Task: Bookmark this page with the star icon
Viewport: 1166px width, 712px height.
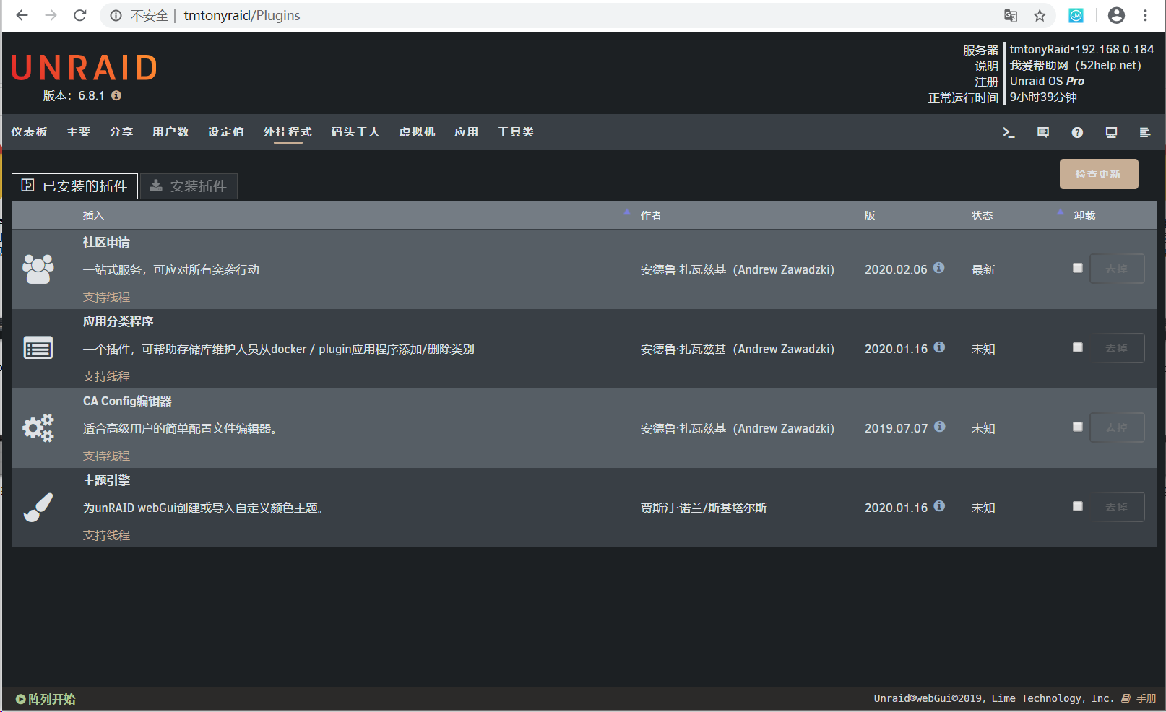Action: coord(1040,15)
